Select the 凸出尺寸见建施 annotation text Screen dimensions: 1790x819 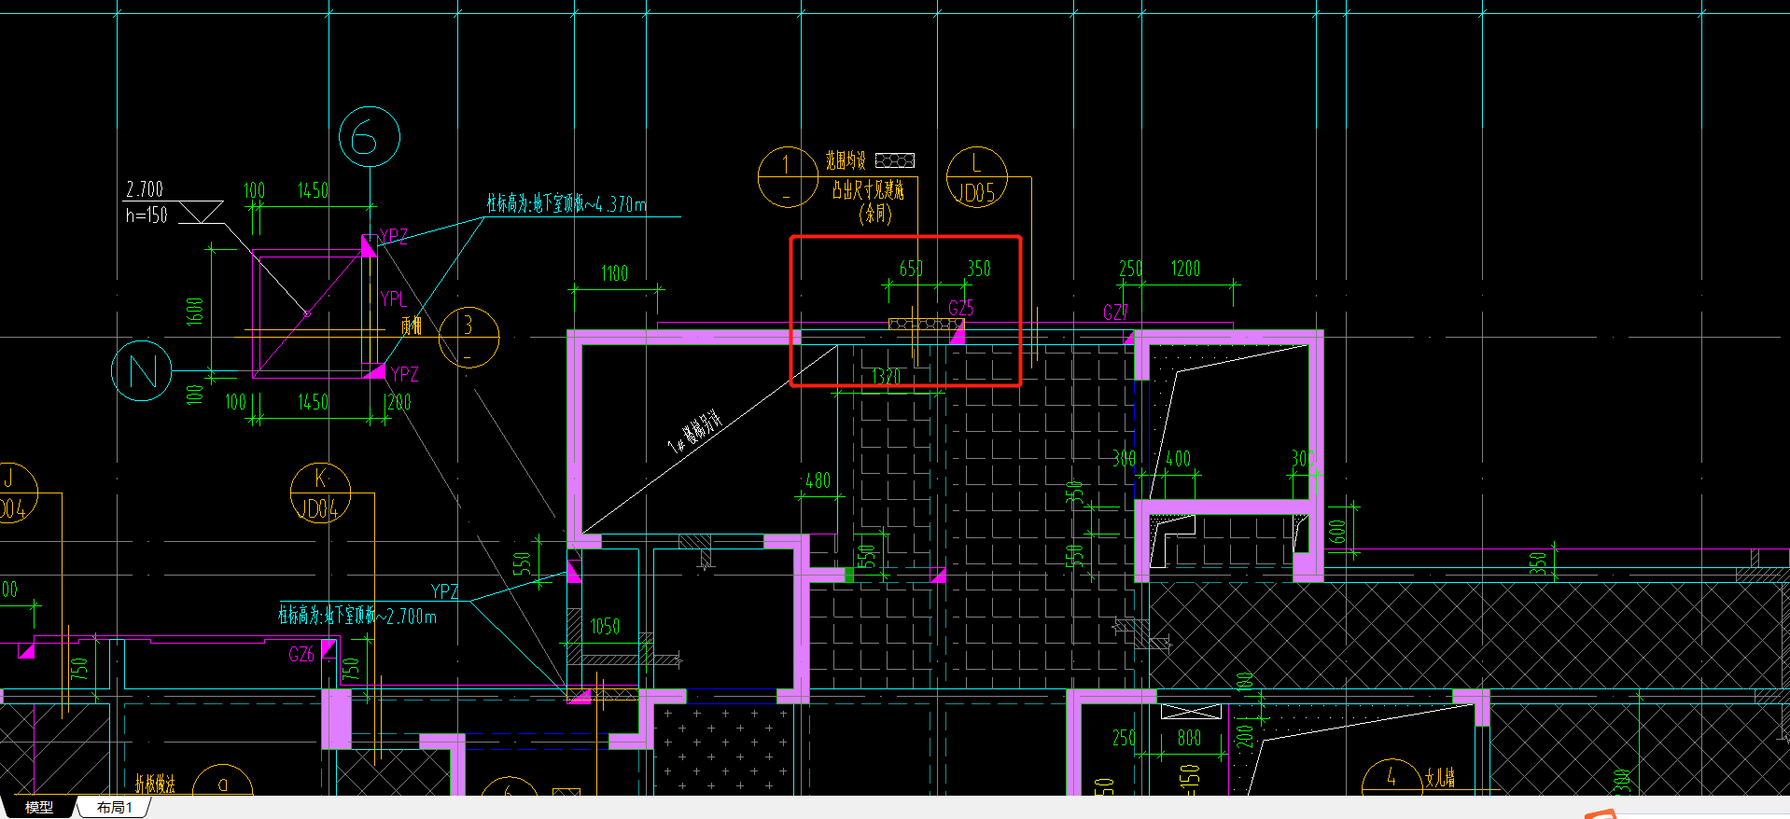pyautogui.click(x=868, y=190)
